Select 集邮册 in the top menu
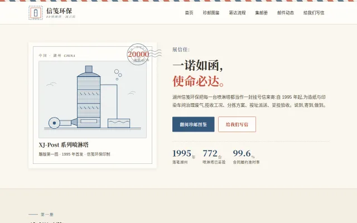 [x=262, y=13]
